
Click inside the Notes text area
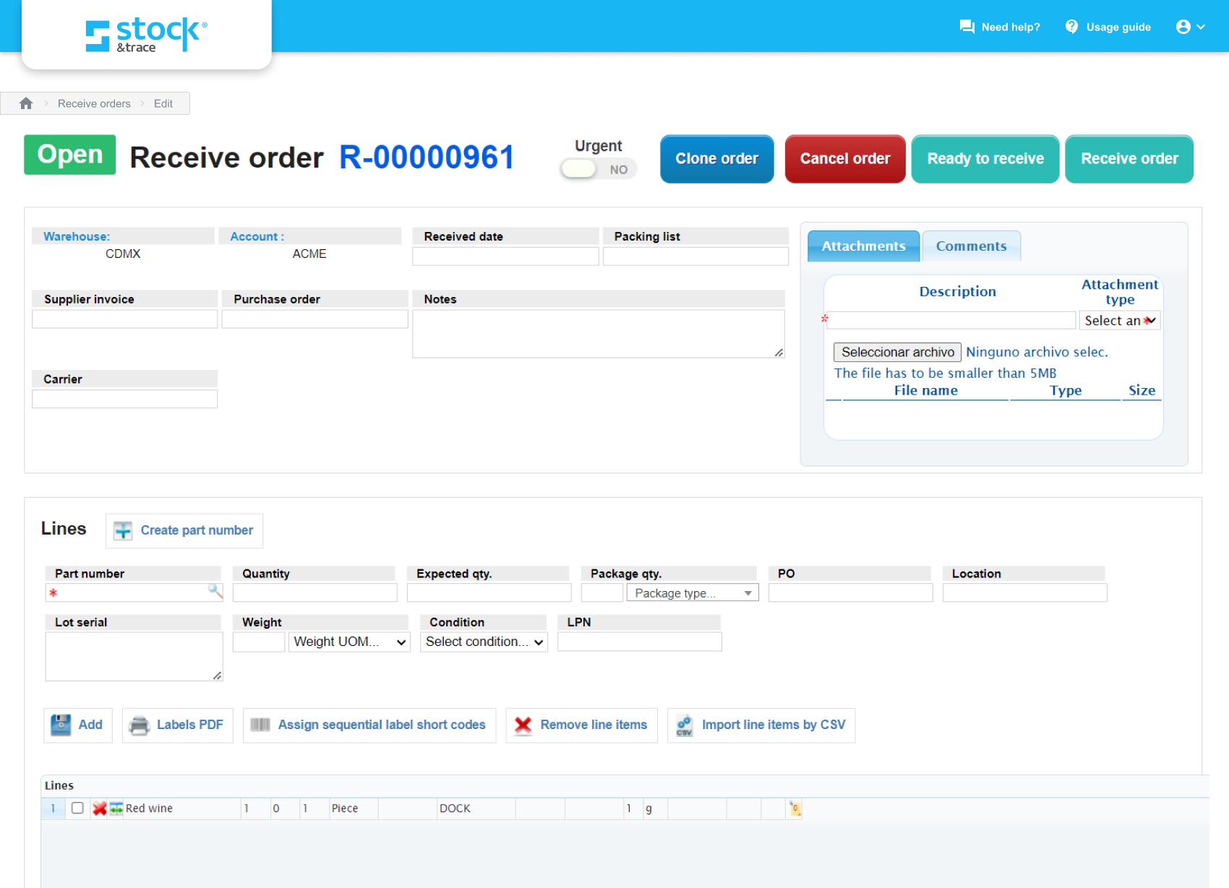[598, 332]
